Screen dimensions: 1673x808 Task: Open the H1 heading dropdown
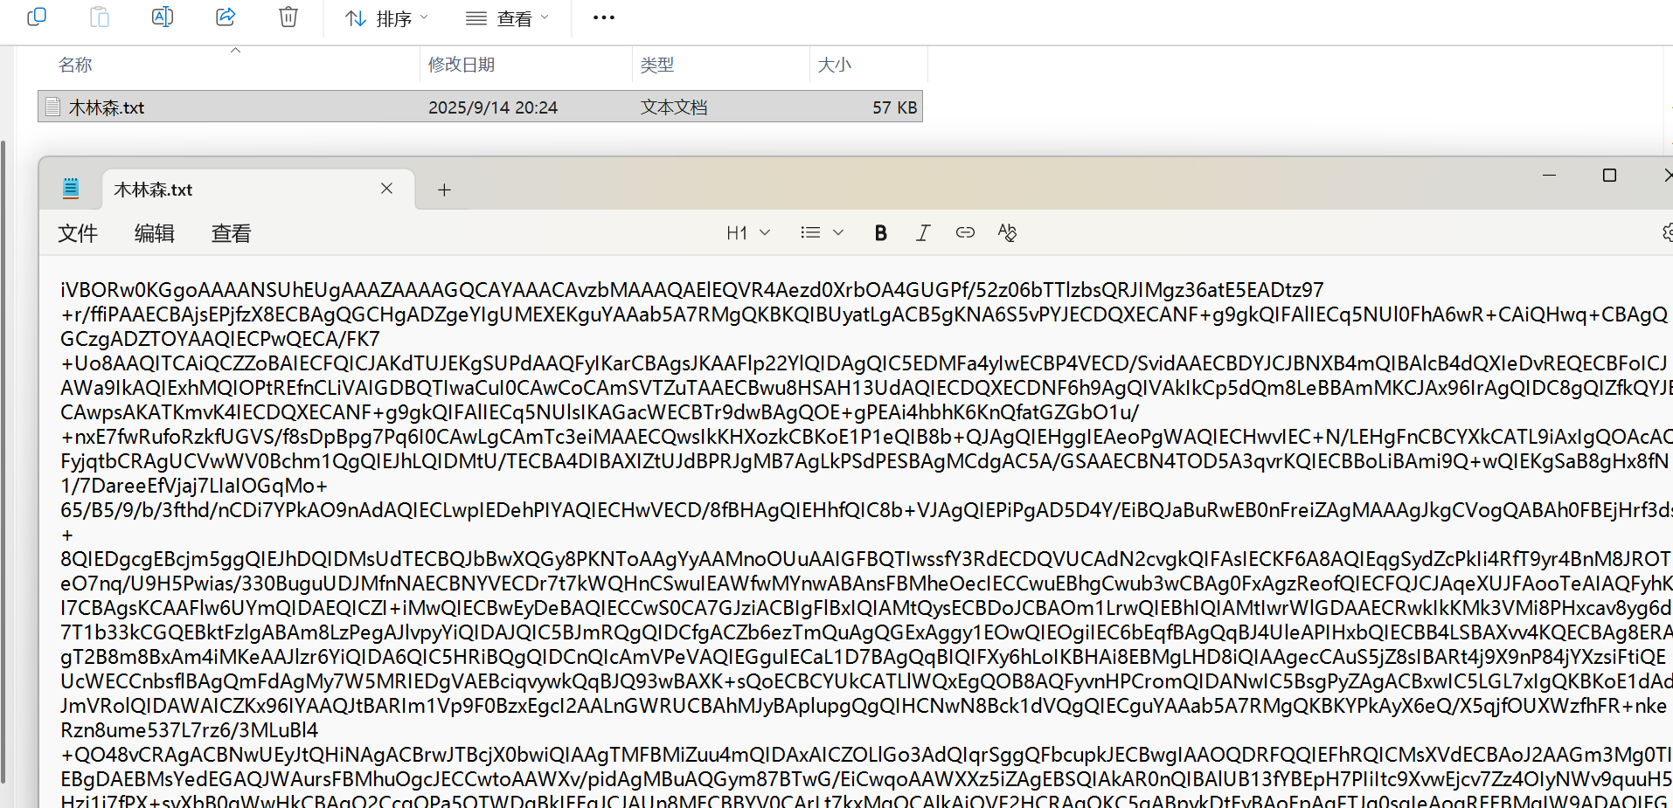pos(747,233)
